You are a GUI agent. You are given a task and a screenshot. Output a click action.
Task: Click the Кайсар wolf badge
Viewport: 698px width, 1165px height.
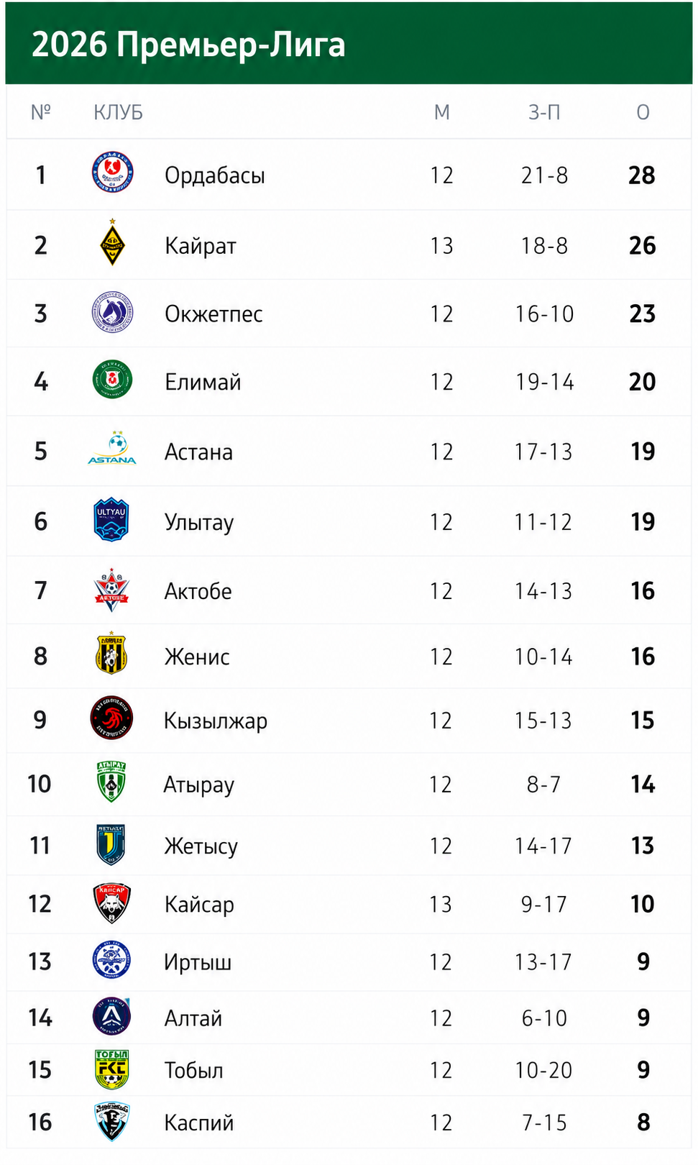[x=111, y=903]
